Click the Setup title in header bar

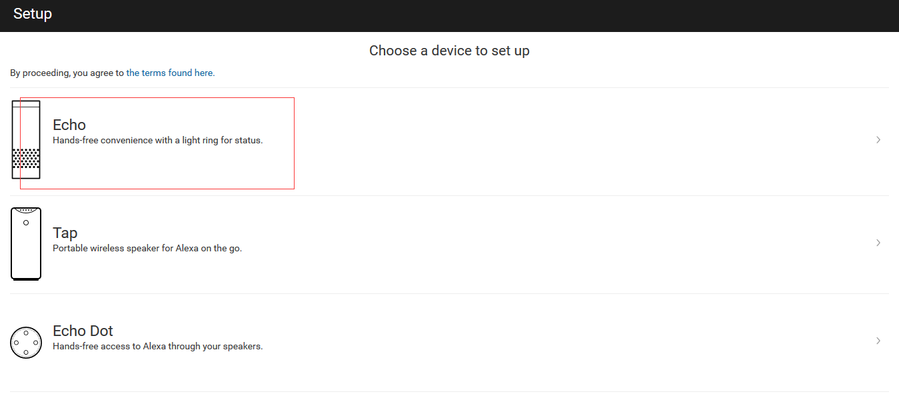click(x=33, y=14)
